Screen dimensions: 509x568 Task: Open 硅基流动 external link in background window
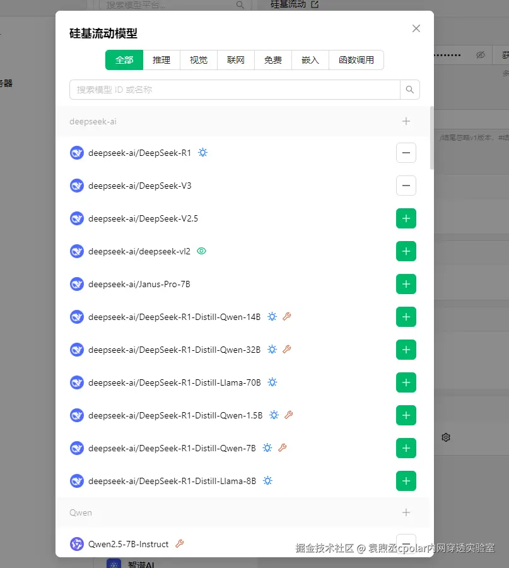click(315, 4)
